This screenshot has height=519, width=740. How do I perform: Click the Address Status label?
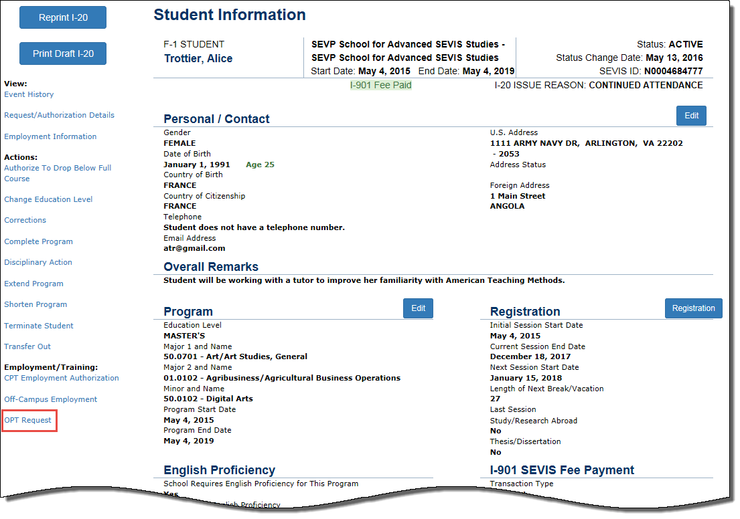tap(518, 165)
